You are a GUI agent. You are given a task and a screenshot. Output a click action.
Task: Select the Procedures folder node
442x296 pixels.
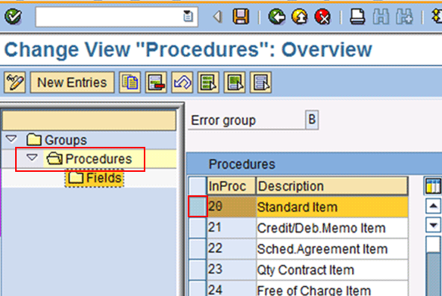[89, 159]
